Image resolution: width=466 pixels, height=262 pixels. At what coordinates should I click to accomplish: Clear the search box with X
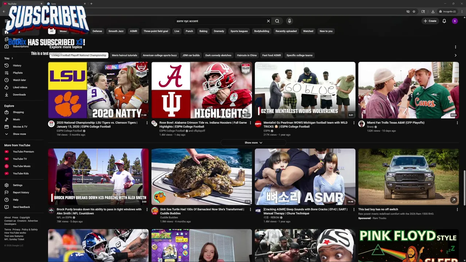coord(268,21)
